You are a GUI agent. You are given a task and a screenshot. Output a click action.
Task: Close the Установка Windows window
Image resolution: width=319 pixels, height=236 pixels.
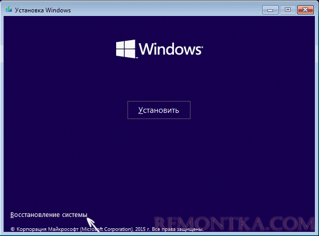coord(305,10)
